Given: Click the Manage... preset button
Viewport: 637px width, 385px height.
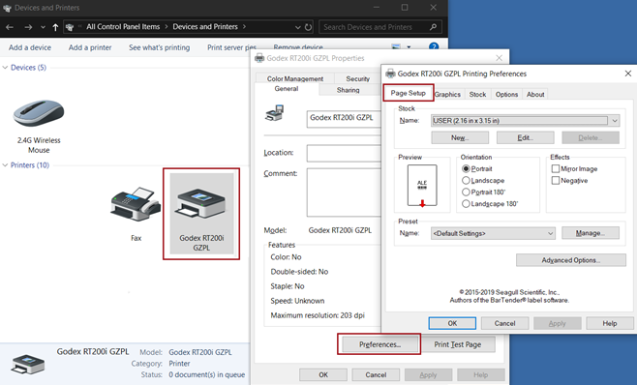Looking at the screenshot, I should [591, 233].
